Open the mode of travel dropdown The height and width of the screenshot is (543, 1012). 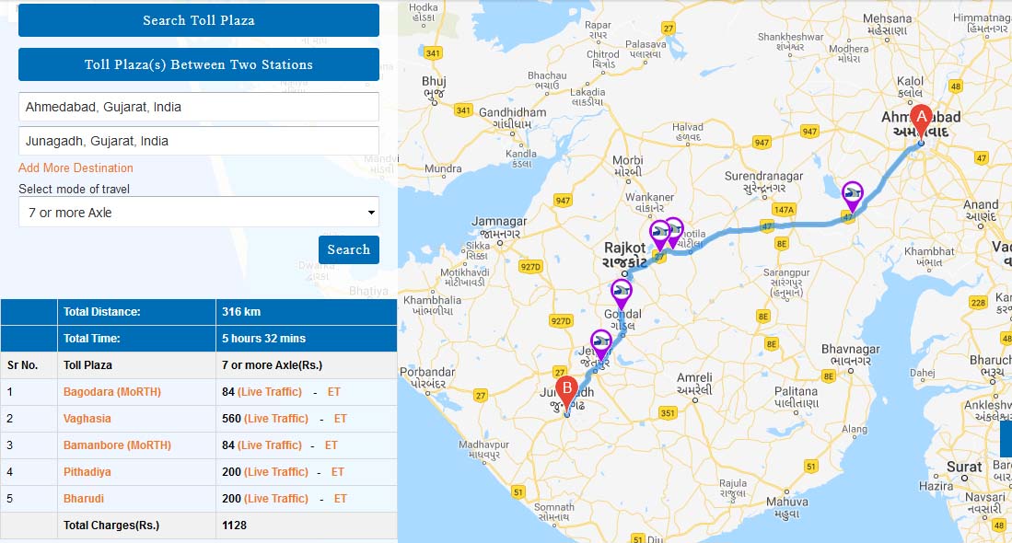[x=199, y=213]
